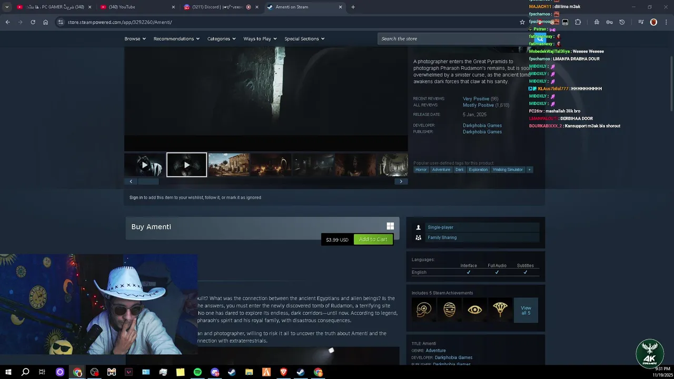Open the browser history clock icon

point(622,22)
